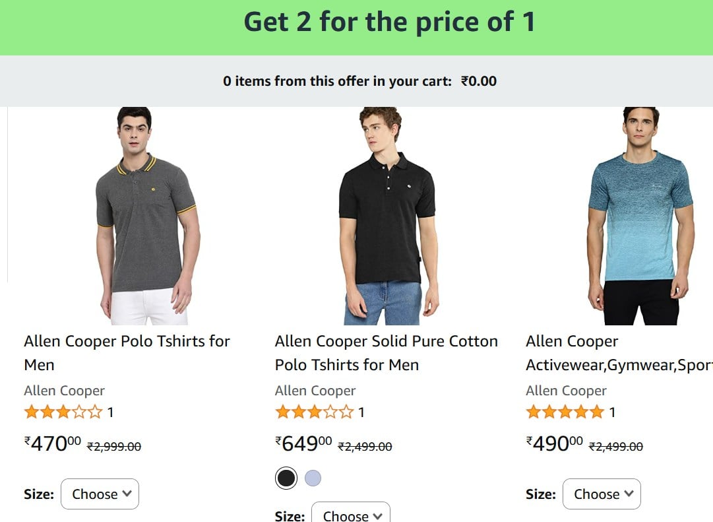
Task: Click the ₹649 price of black polo
Action: [303, 443]
